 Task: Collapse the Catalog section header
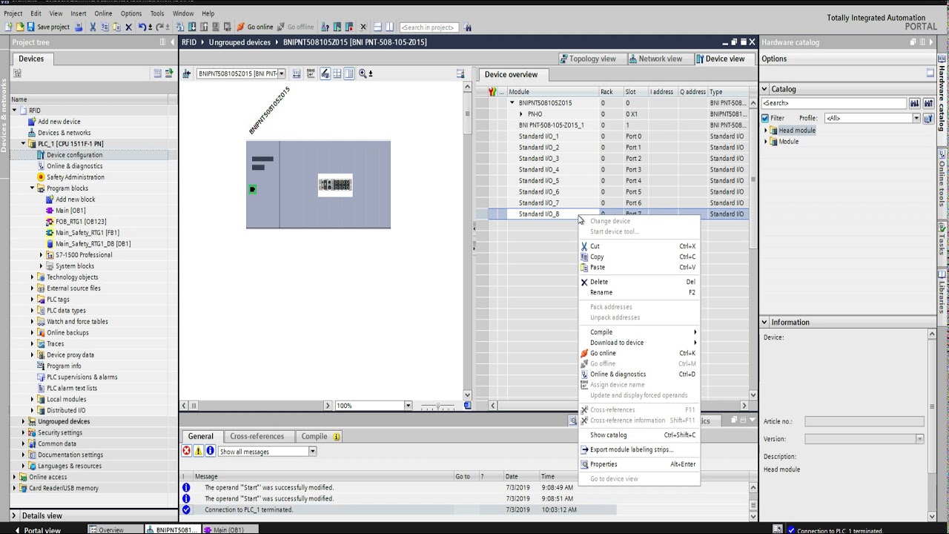pyautogui.click(x=764, y=89)
